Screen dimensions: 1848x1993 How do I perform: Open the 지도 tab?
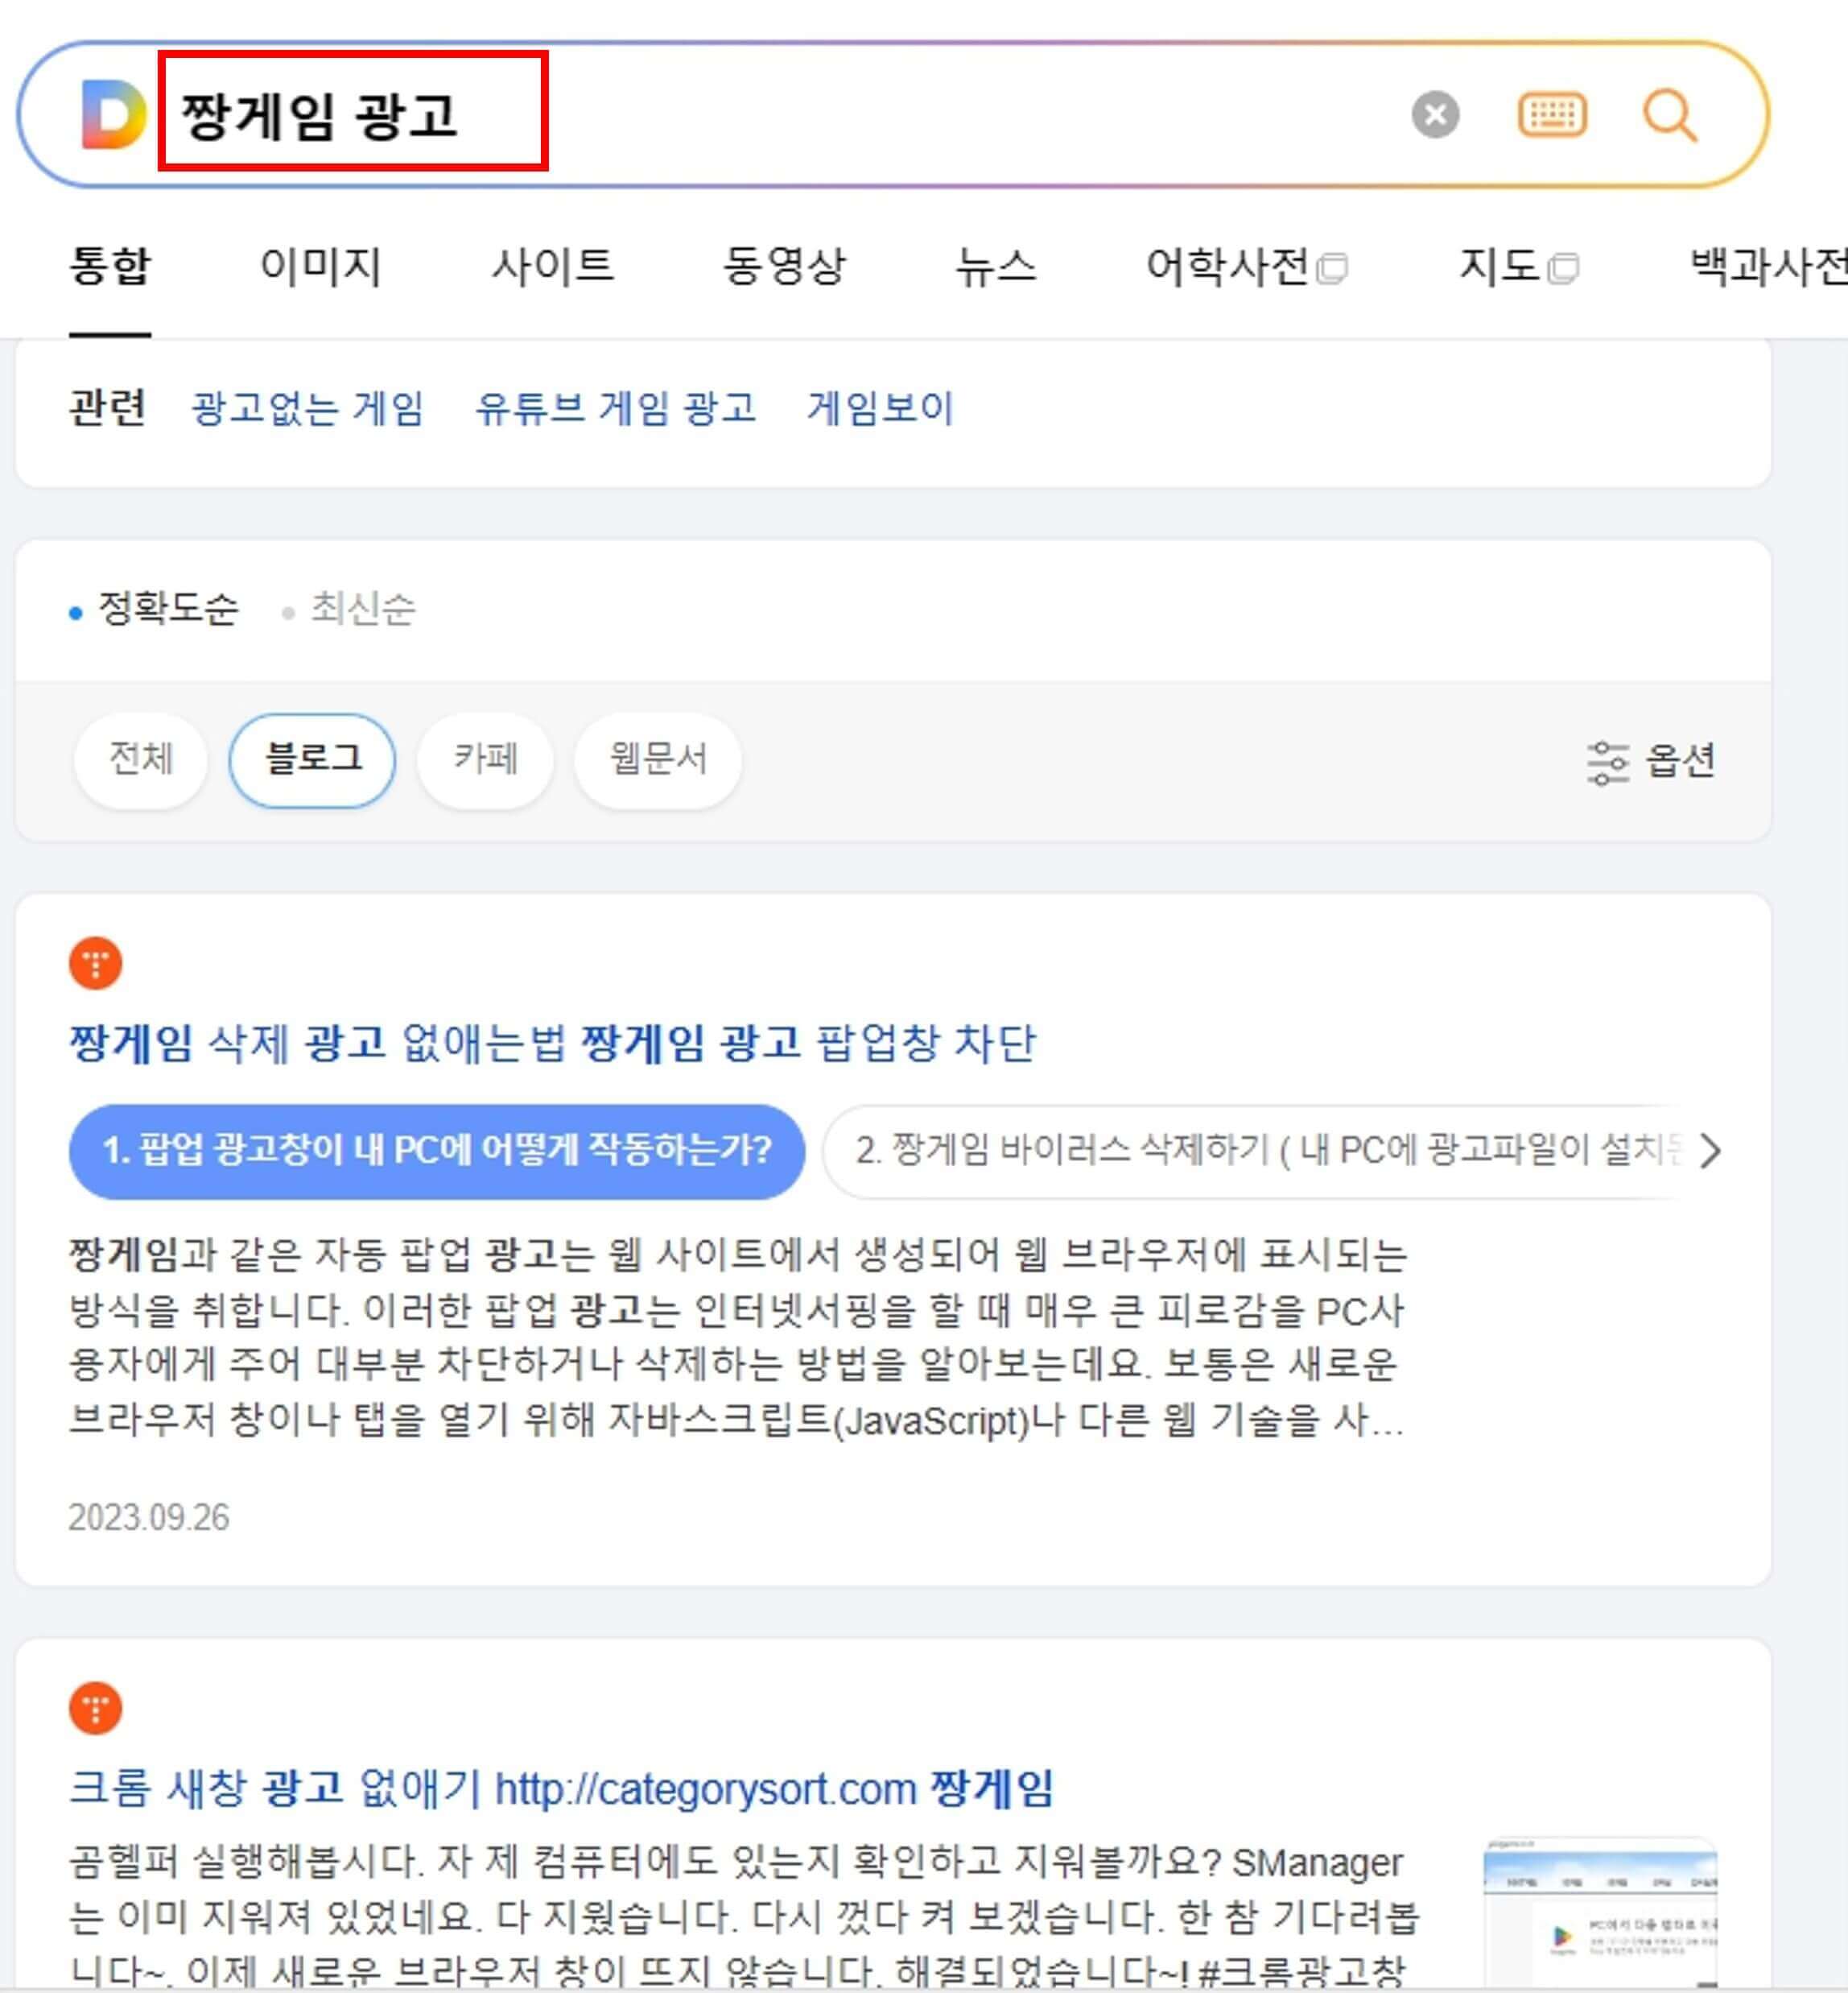[1518, 266]
